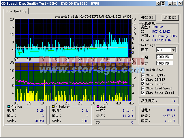Image resolution: width=184 pixels, height=138 pixels.
Task: Turn off Show Read Speed
Action: pyautogui.click(x=143, y=88)
